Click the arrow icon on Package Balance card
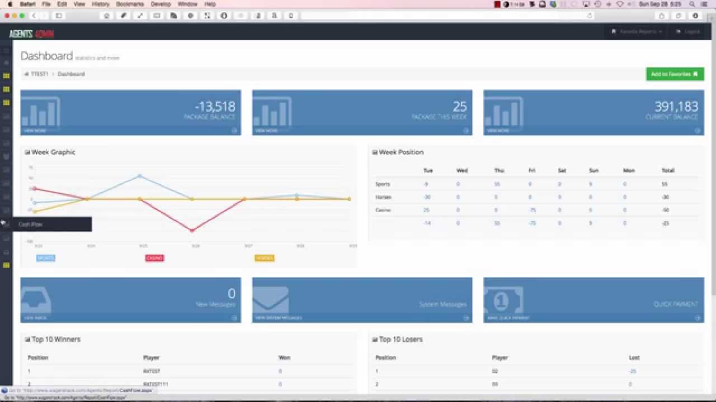 click(x=234, y=131)
